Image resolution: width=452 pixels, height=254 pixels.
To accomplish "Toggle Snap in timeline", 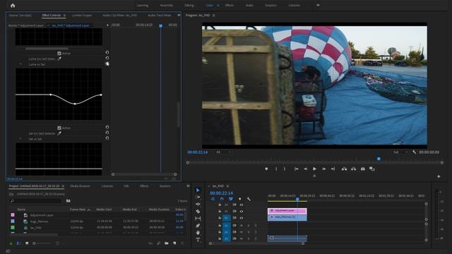I will point(222,199).
